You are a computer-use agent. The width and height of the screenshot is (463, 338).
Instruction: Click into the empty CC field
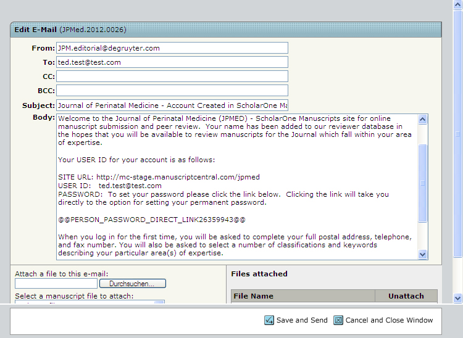click(172, 76)
